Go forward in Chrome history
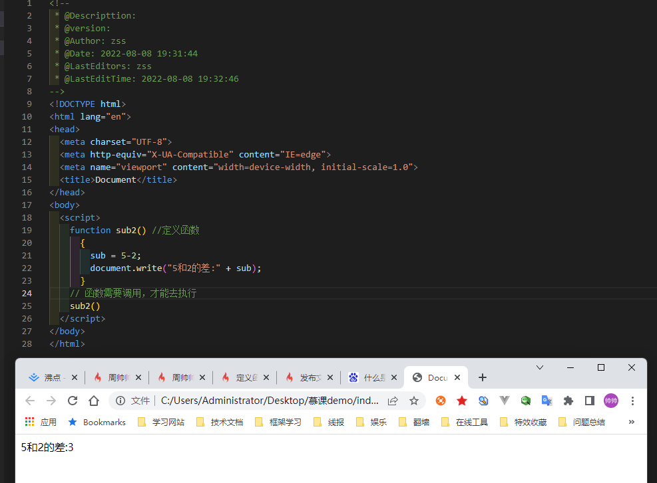 [51, 401]
